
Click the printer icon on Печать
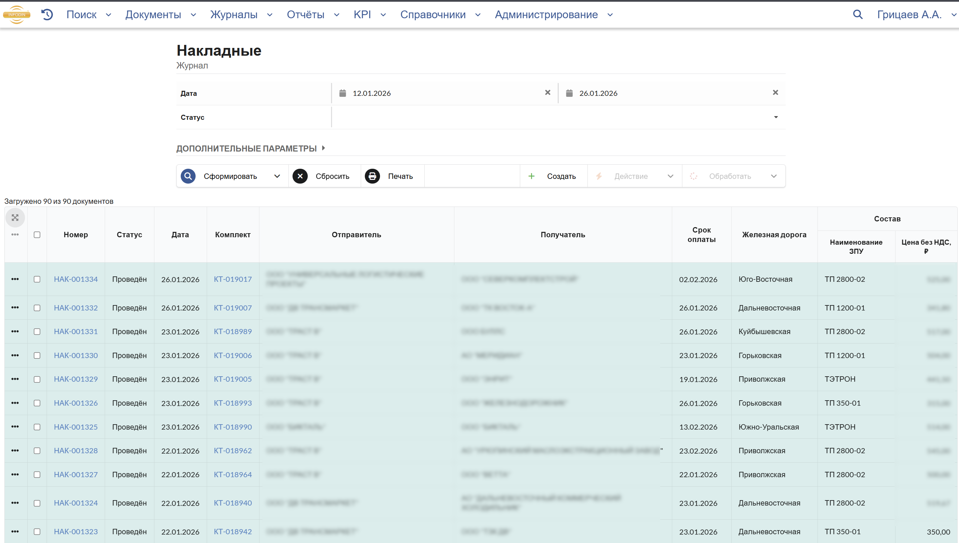coord(372,176)
